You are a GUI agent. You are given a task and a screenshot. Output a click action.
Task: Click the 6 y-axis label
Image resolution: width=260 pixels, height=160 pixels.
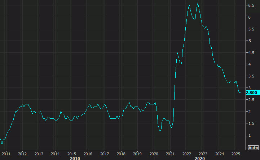pyautogui.click(x=250, y=17)
